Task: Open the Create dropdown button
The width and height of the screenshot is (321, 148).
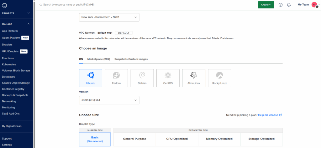Action: (x=266, y=5)
